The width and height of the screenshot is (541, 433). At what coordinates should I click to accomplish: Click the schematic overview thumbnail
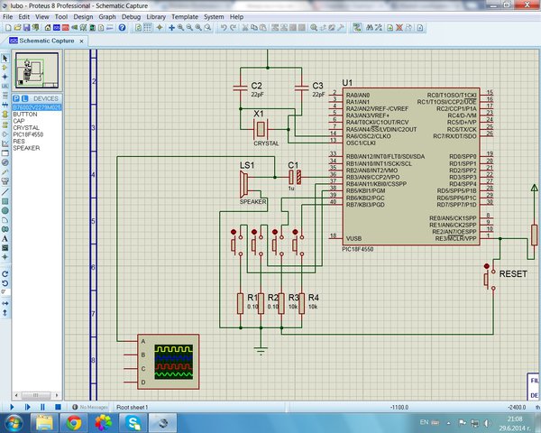37,70
